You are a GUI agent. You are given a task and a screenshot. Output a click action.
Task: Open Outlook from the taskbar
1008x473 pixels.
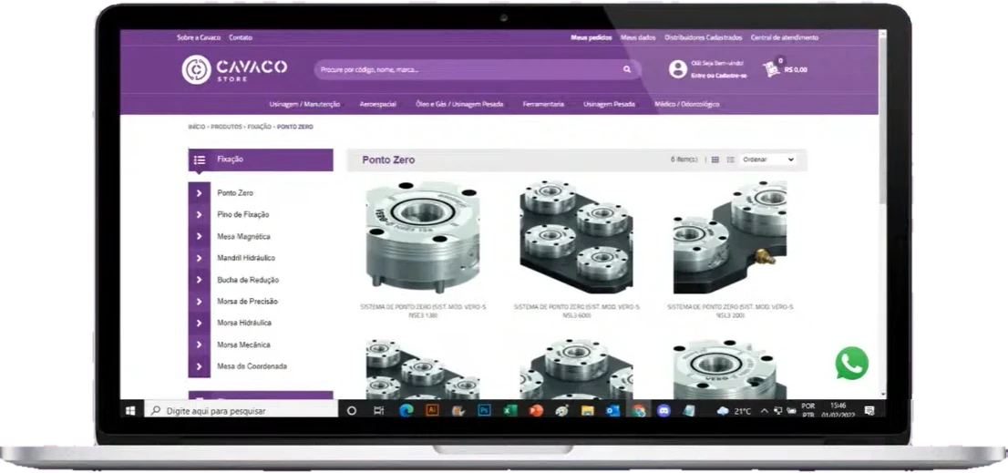(x=612, y=410)
